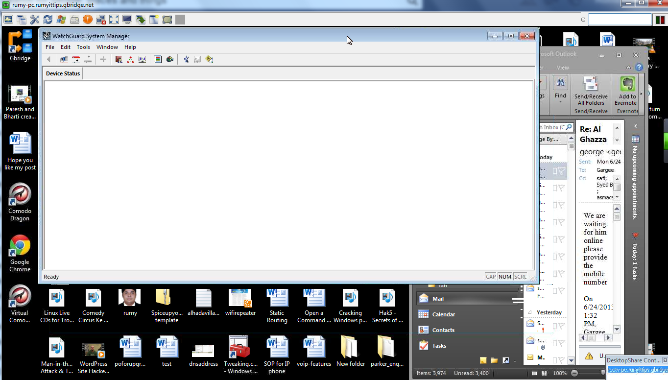Click the Shortcuts icon in Outlook navigation
668x380 pixels.
tap(506, 360)
